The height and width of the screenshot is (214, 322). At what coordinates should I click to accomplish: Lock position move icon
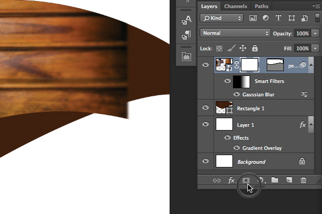(243, 48)
